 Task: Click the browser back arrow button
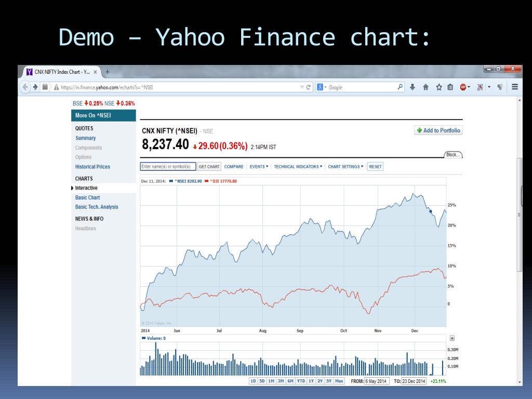coord(25,87)
